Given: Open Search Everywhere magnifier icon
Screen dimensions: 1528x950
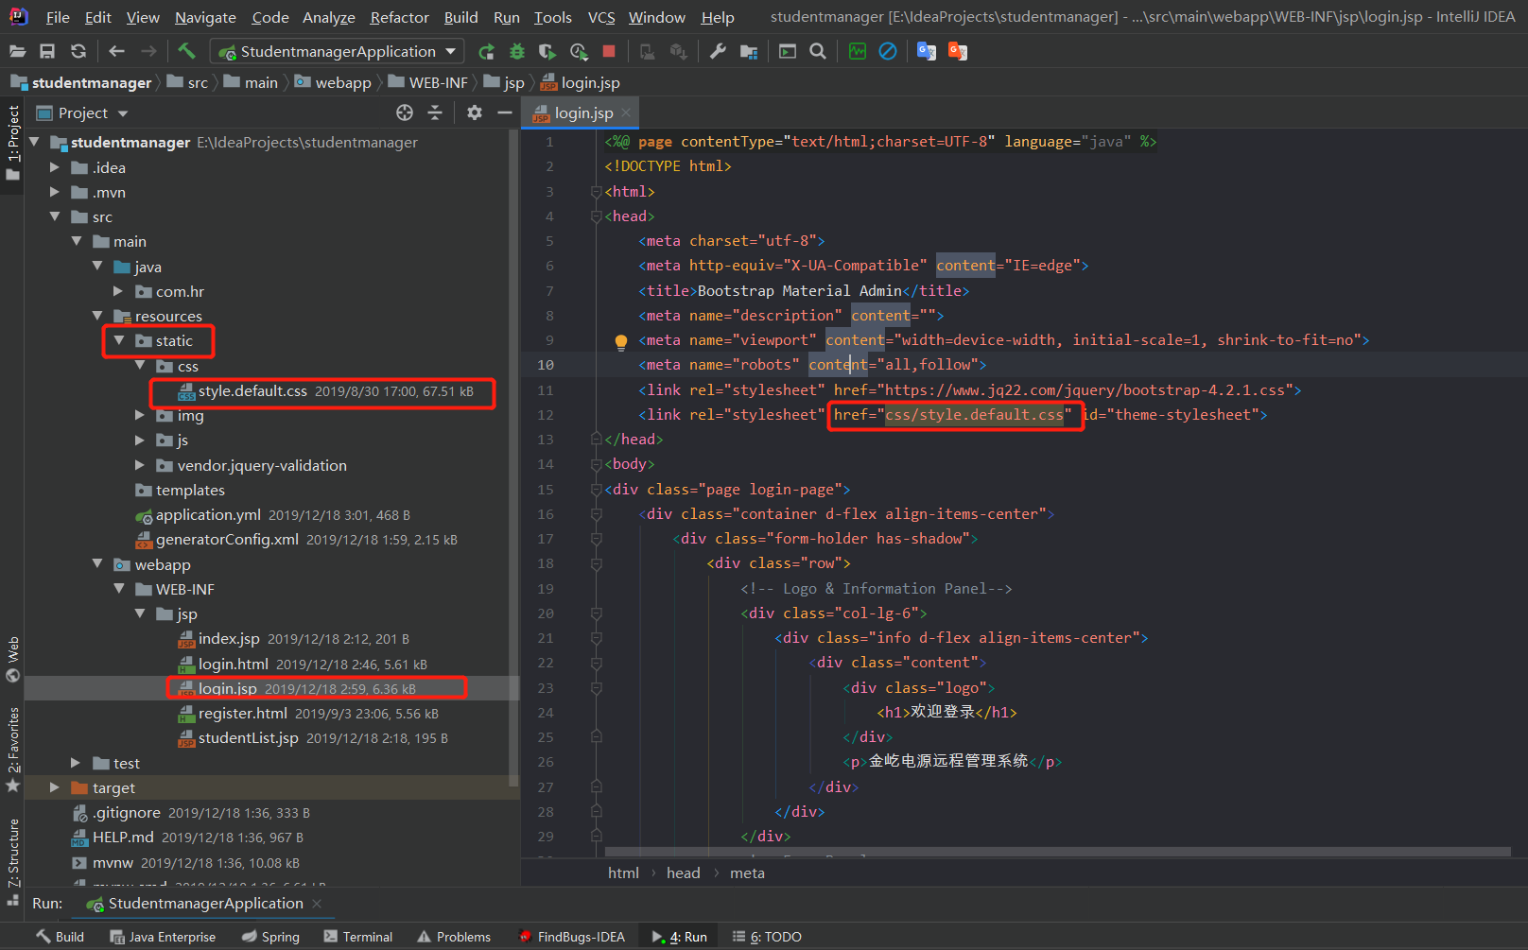Looking at the screenshot, I should 818,51.
